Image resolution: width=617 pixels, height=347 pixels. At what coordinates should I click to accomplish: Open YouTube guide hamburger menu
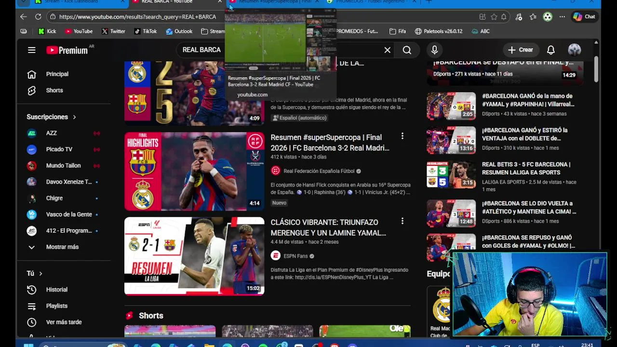click(x=32, y=50)
